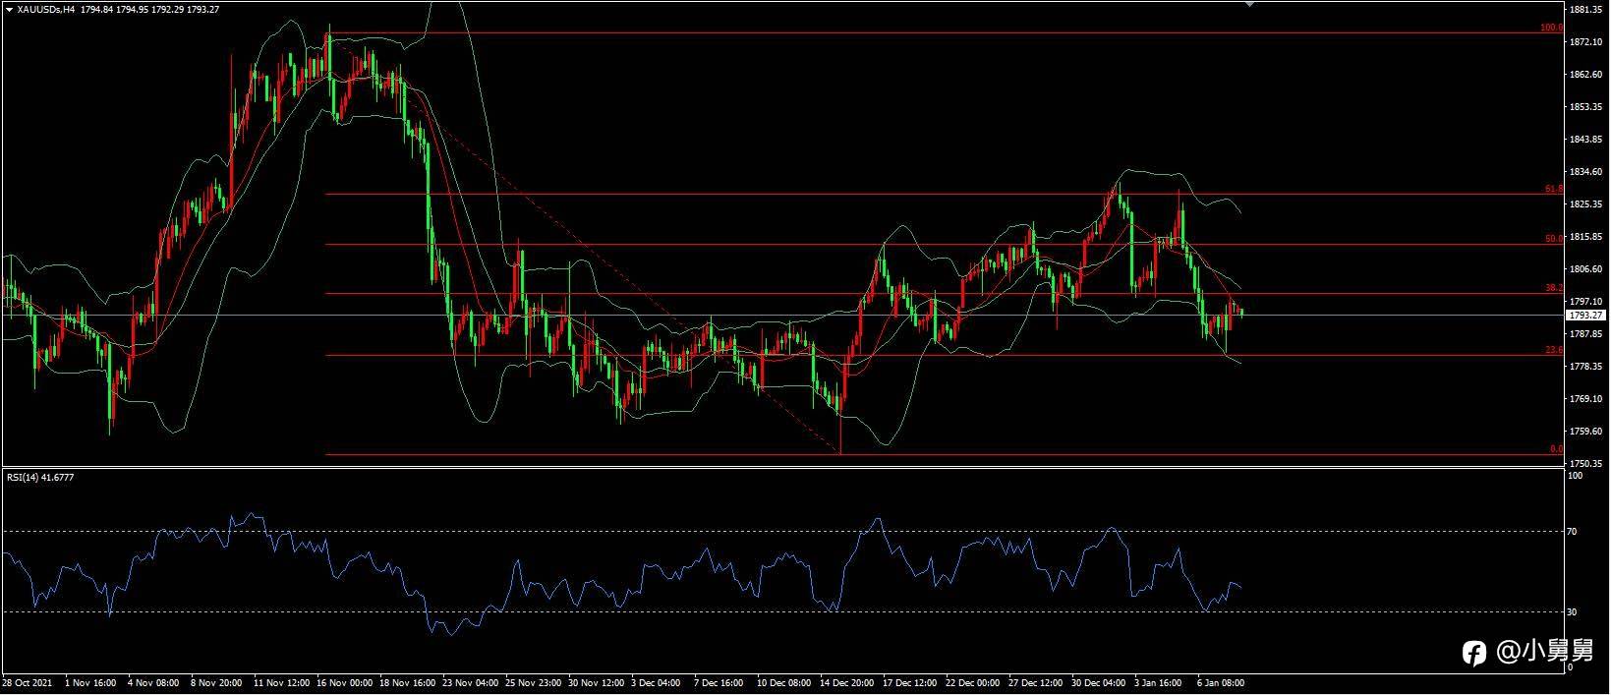Select the 50.0 Fibonacci retracement label

coord(1553,238)
